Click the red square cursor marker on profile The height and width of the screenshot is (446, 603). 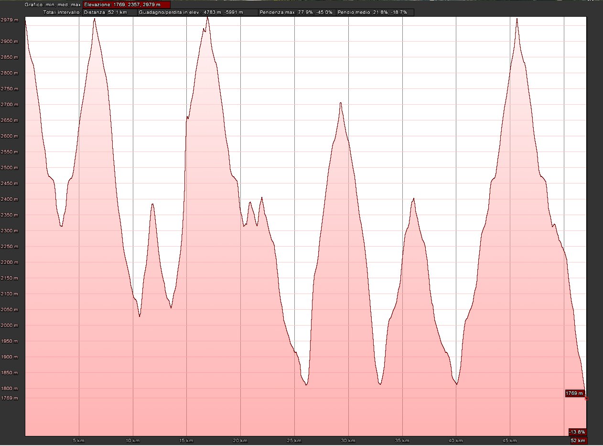click(x=586, y=398)
